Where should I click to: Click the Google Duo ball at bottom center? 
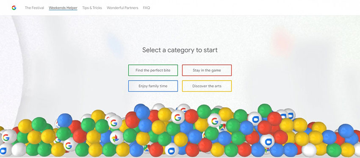pos(172,150)
